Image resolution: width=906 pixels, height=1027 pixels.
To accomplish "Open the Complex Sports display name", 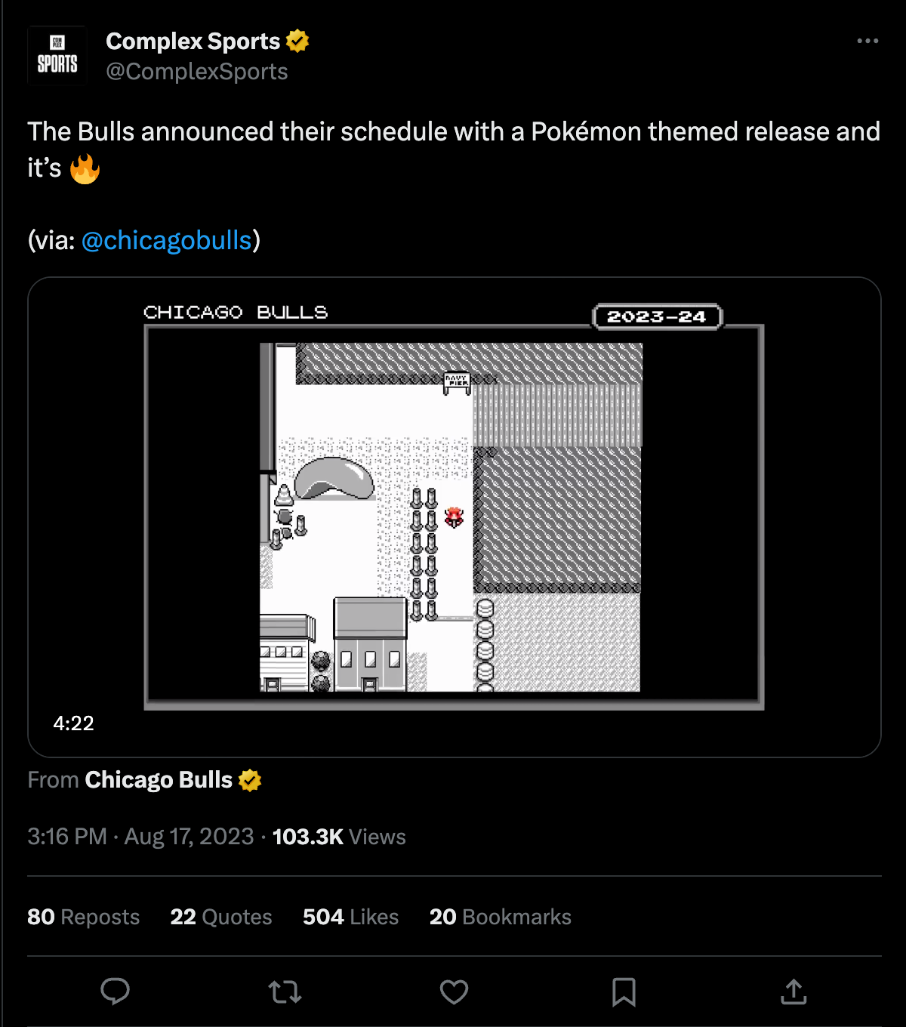I will pyautogui.click(x=193, y=41).
